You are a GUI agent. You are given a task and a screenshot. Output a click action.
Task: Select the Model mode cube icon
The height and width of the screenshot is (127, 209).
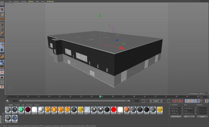pos(2,9)
